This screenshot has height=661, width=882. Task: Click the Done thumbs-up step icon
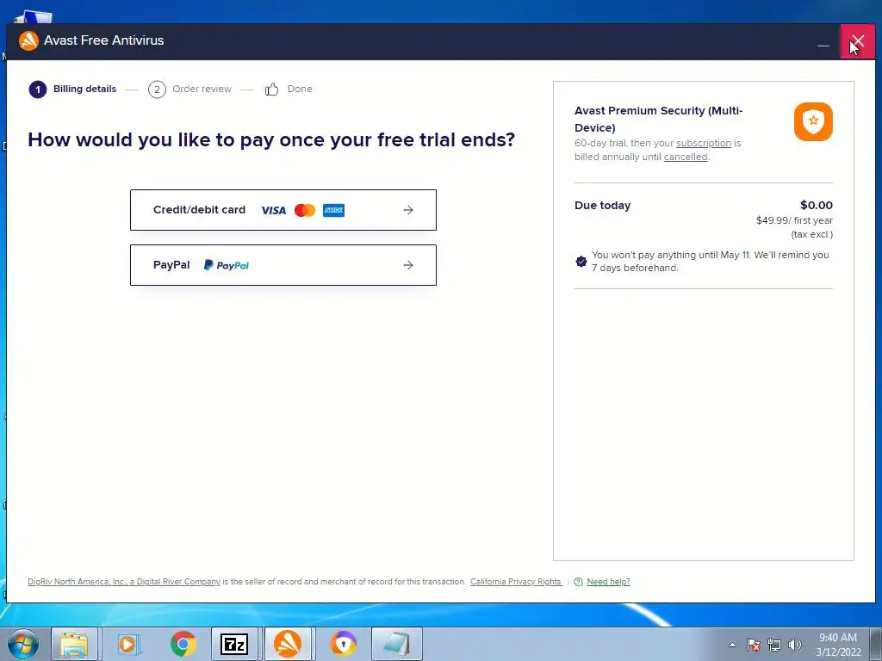click(271, 89)
